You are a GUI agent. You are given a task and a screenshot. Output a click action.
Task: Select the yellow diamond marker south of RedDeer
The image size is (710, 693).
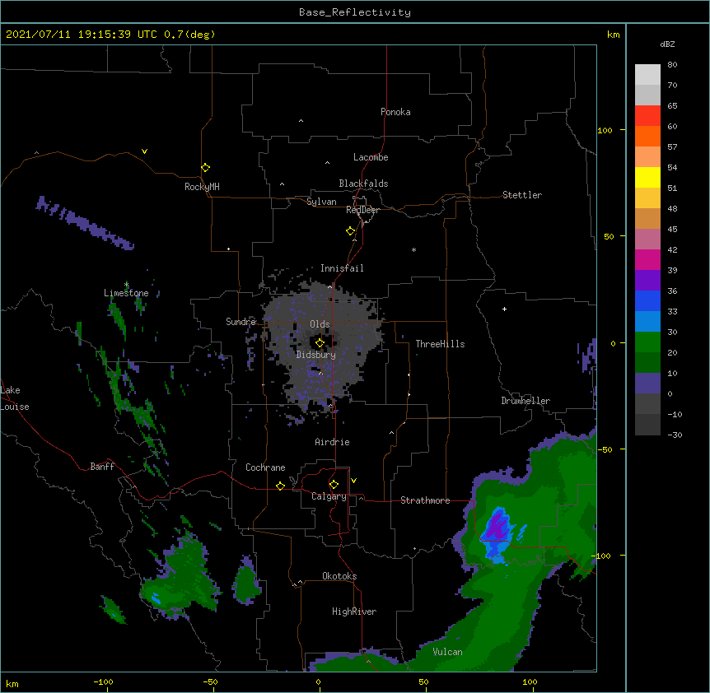(350, 231)
